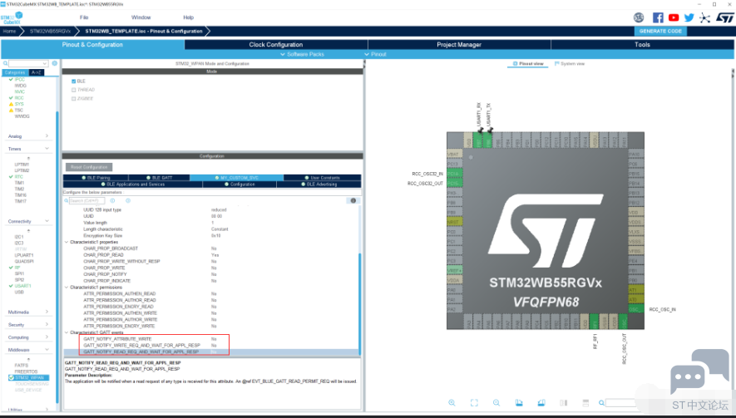
Task: Click the anniversary badge icon in header
Action: [x=639, y=17]
